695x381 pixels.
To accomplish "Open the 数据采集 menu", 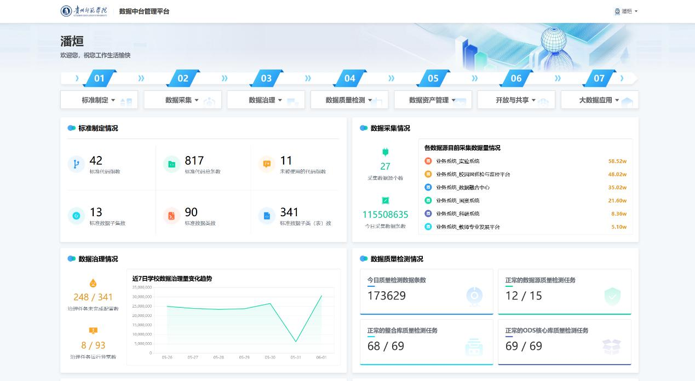I will [x=182, y=100].
